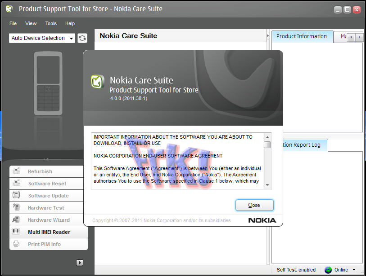Collapse right panel with small splitter arrow
This screenshot has width=366, height=276.
[268, 35]
